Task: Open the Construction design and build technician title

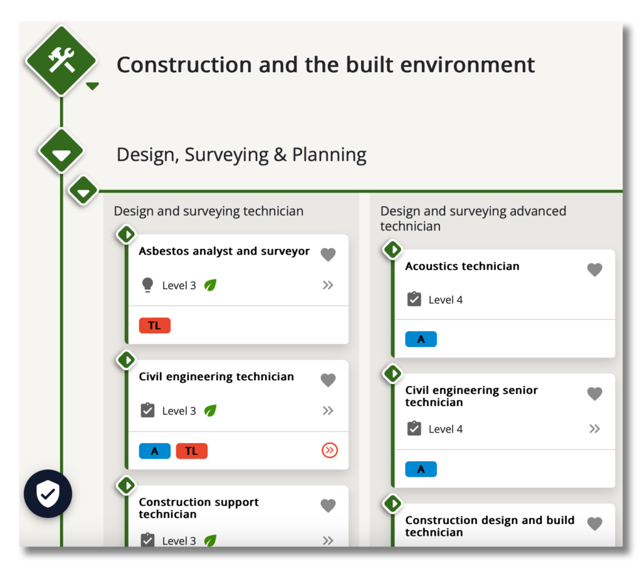Action: tap(490, 526)
